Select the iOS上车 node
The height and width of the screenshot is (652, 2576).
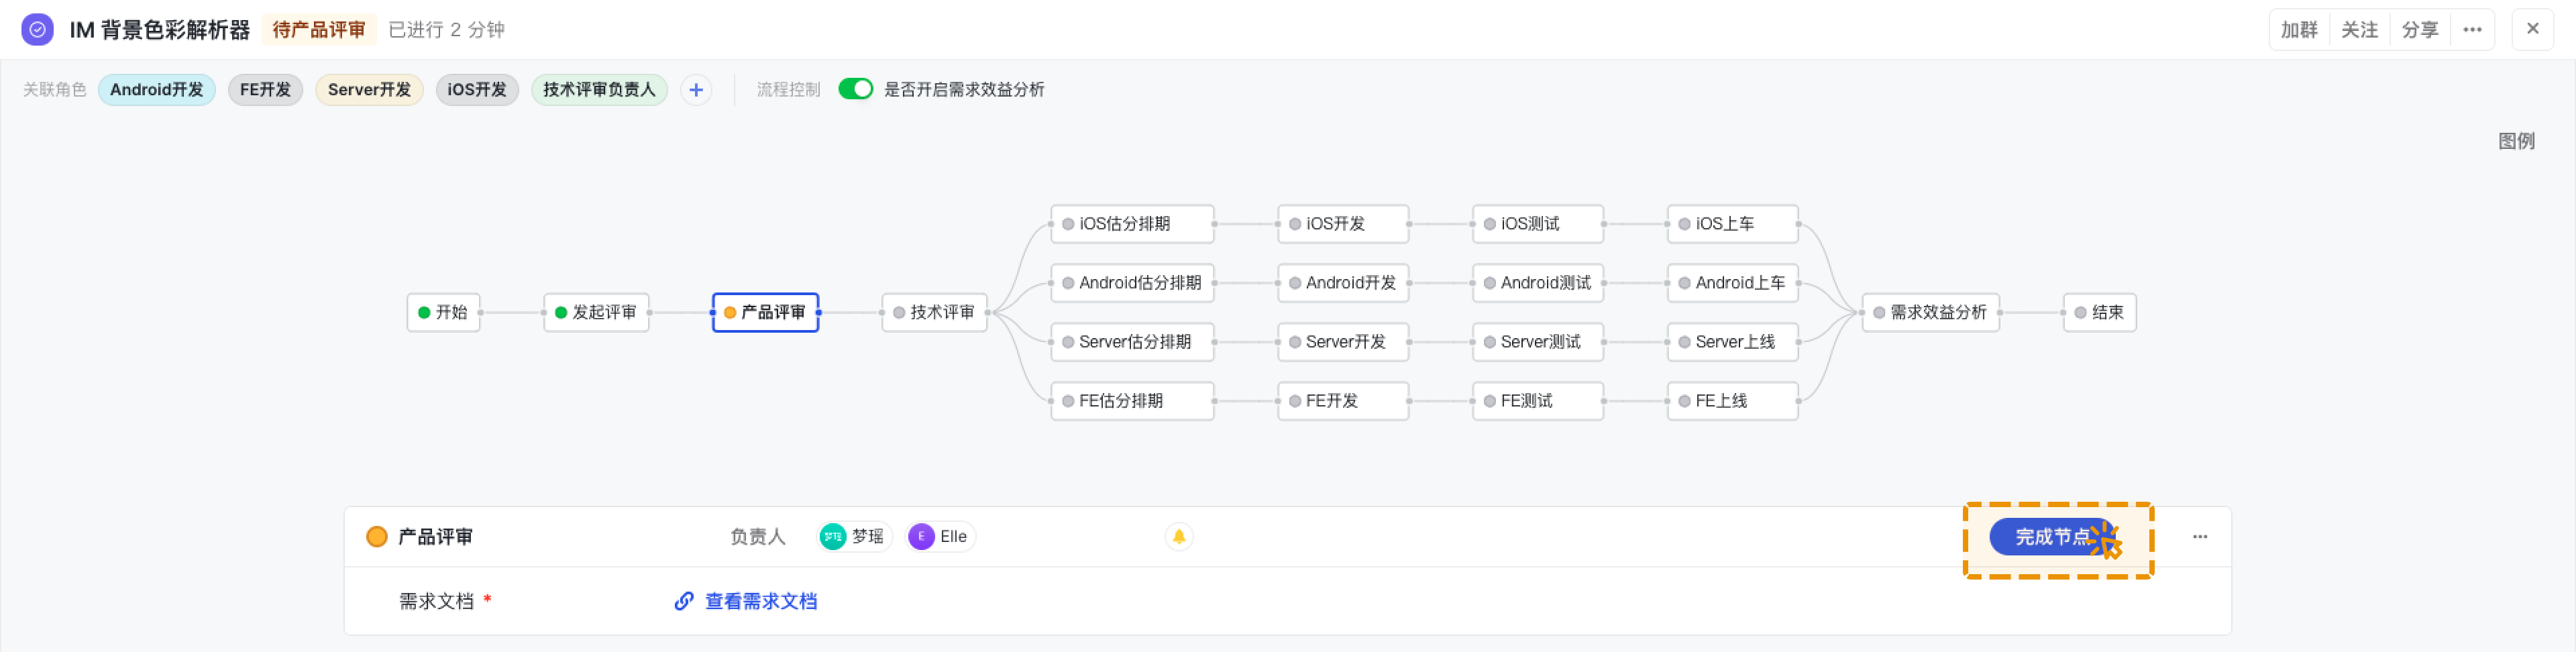coord(1733,224)
